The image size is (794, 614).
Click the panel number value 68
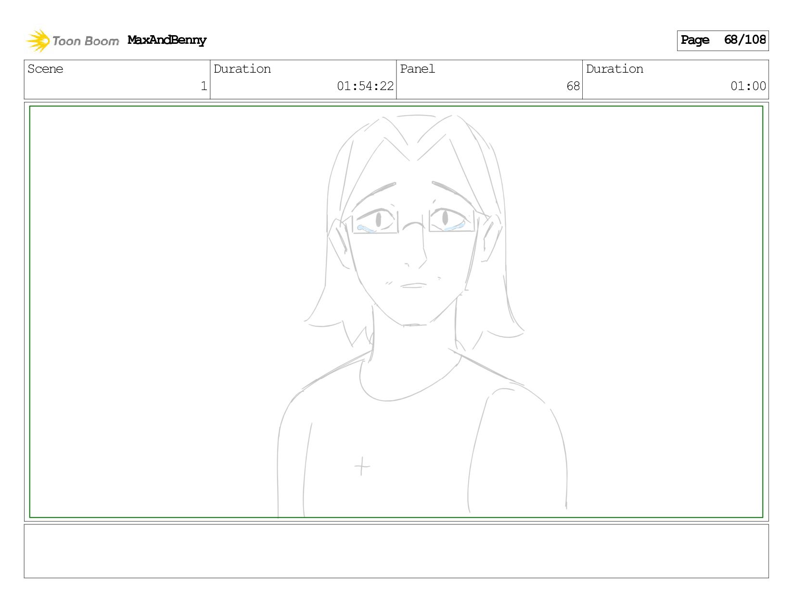[x=573, y=86]
